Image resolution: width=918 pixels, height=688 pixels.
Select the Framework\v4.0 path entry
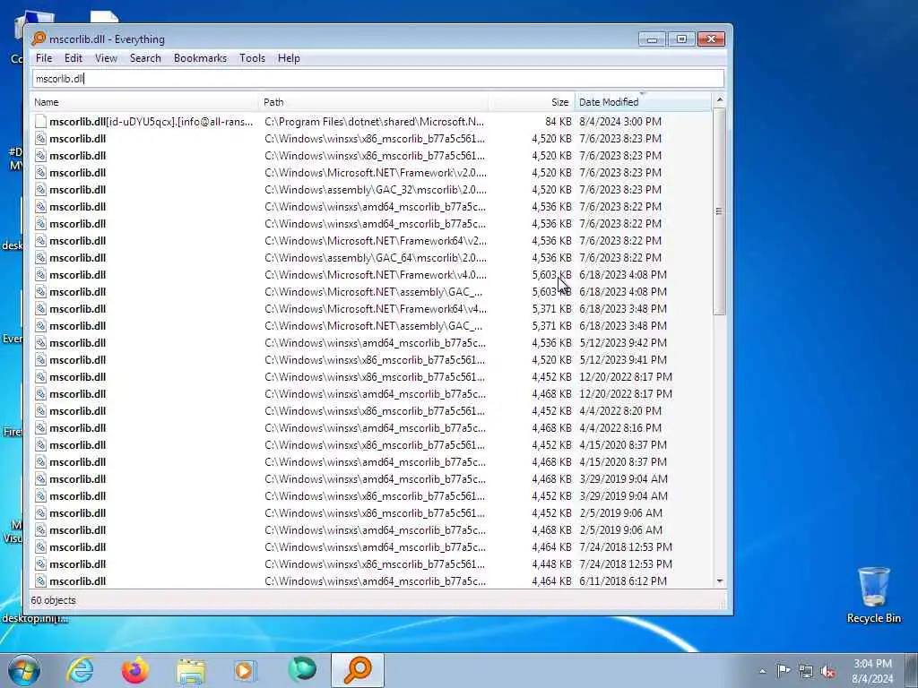point(376,274)
